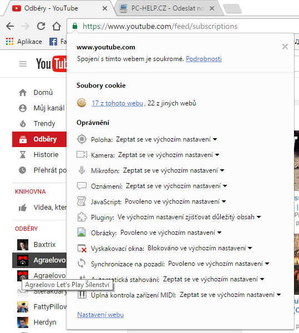Open the browser home page icon
Image resolution: width=299 pixels, height=333 pixels.
(57, 26)
